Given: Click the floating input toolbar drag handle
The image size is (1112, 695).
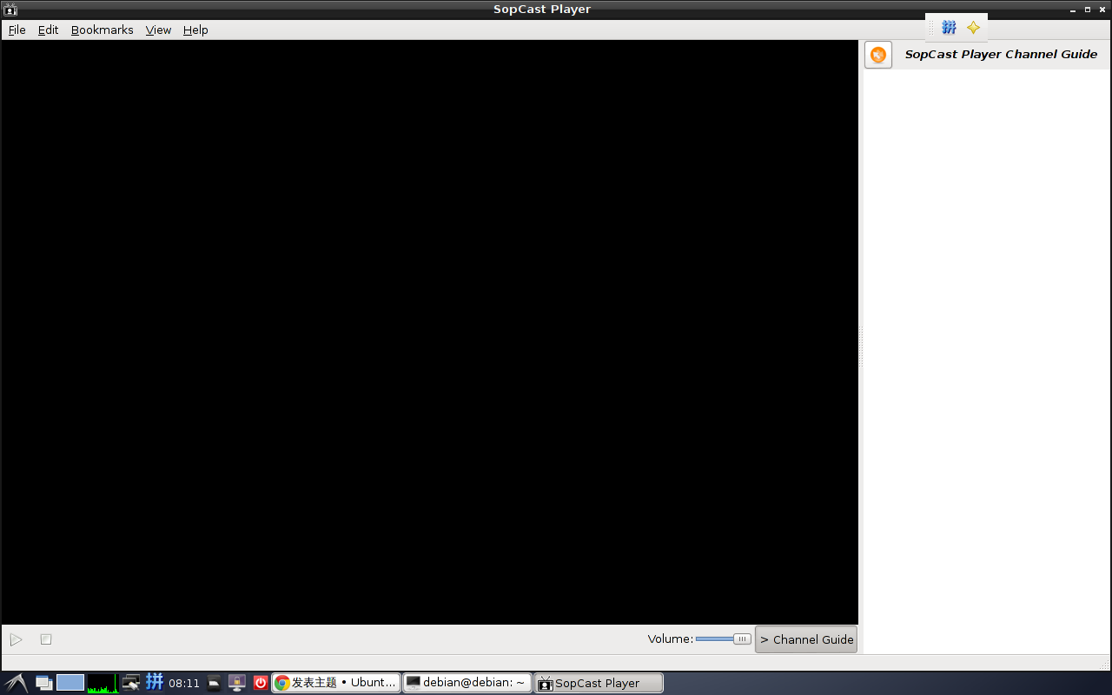Looking at the screenshot, I should pos(931,28).
